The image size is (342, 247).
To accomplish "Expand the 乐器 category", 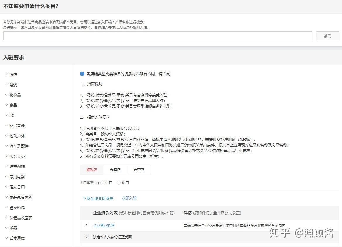I will [13, 228].
